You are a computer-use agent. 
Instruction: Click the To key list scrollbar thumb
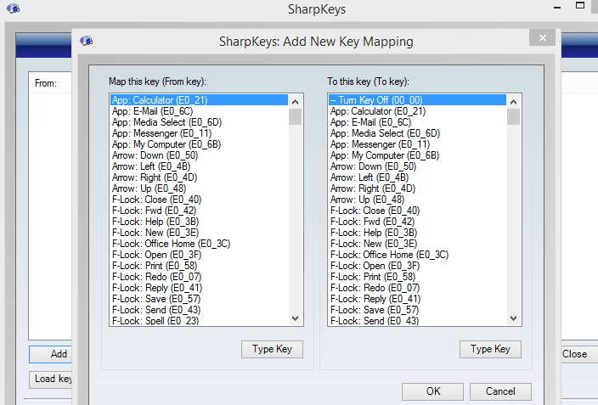[x=513, y=117]
